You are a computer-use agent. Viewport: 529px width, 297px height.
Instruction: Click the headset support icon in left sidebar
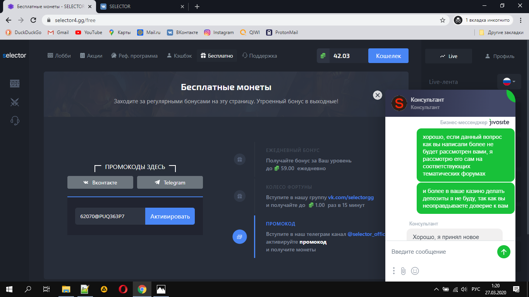15,121
